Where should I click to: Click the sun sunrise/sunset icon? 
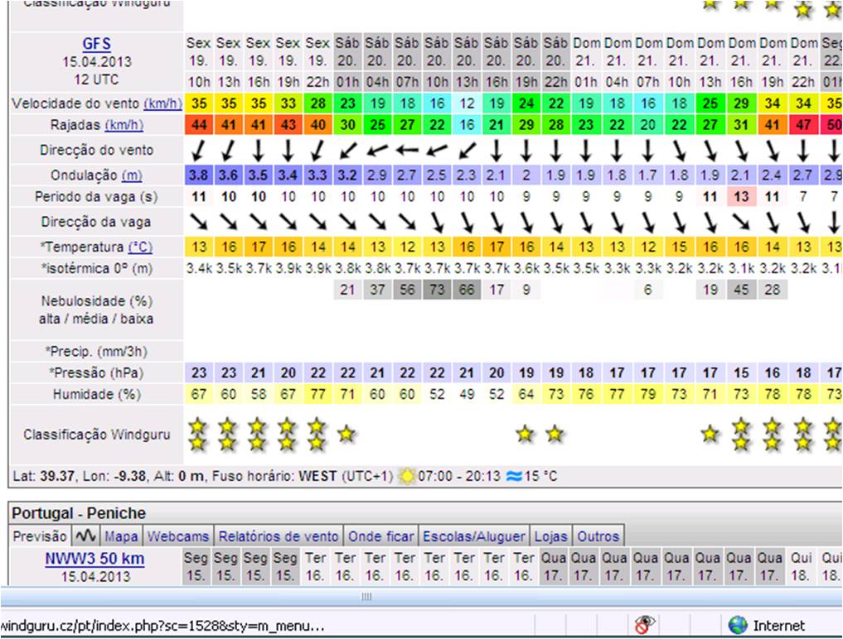click(407, 476)
